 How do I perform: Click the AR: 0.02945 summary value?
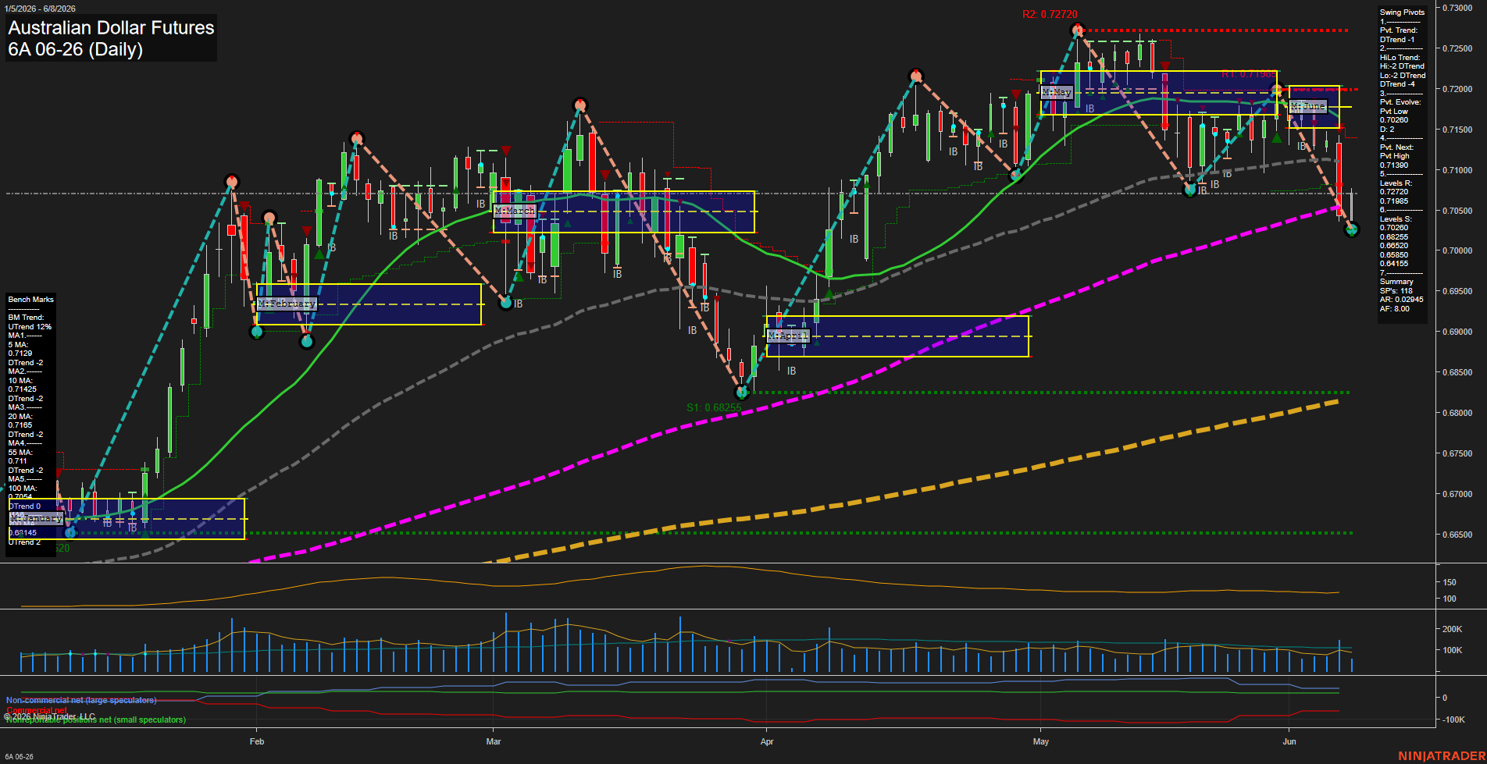(x=1401, y=300)
